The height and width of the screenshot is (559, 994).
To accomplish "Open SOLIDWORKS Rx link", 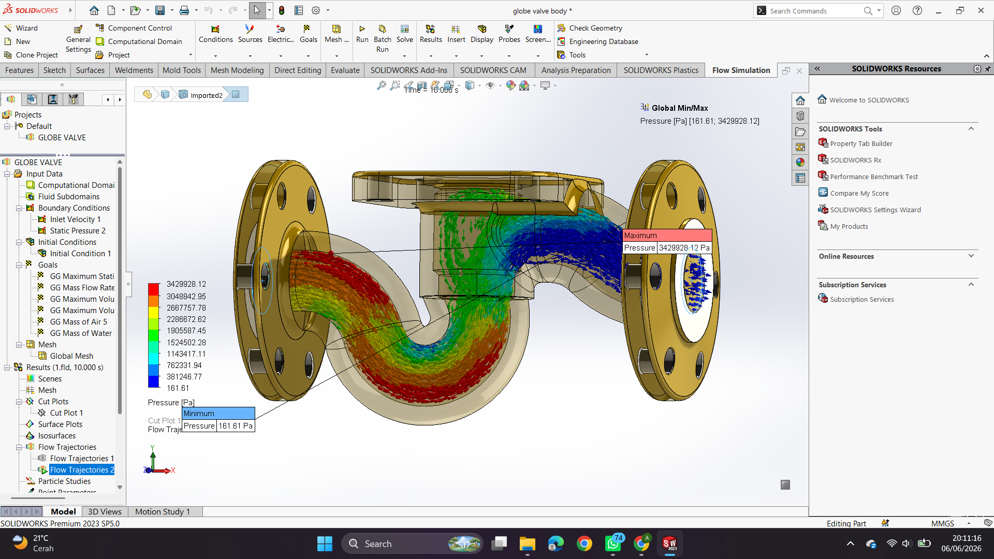I will click(855, 160).
